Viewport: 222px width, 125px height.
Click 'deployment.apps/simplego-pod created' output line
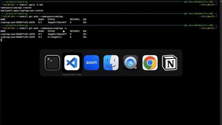pos(22,11)
